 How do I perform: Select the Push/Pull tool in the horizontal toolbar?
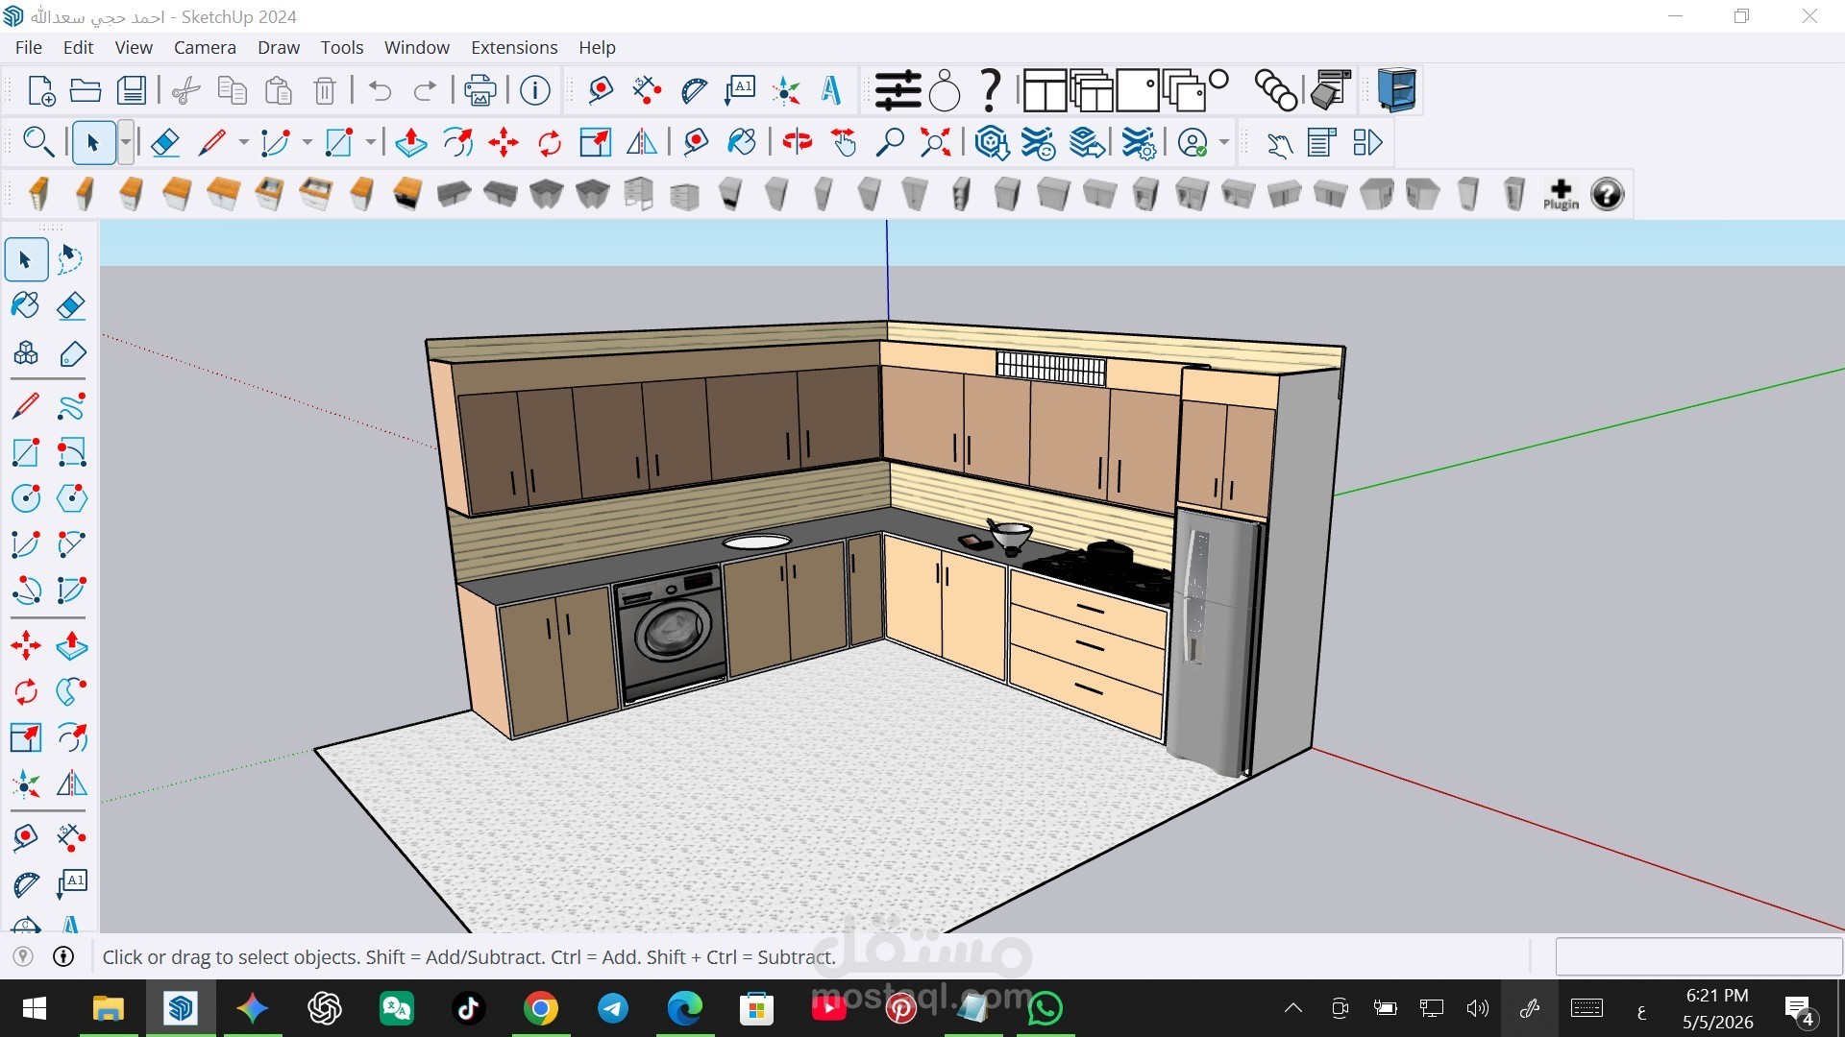point(411,143)
